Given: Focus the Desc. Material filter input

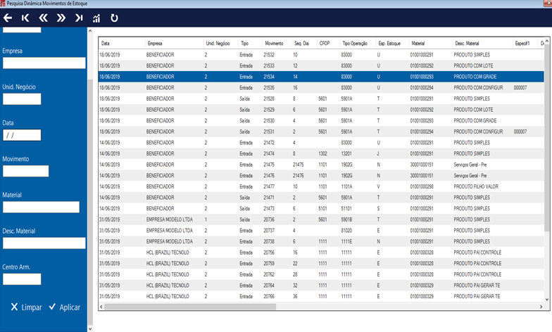Looking at the screenshot, I should (x=44, y=243).
